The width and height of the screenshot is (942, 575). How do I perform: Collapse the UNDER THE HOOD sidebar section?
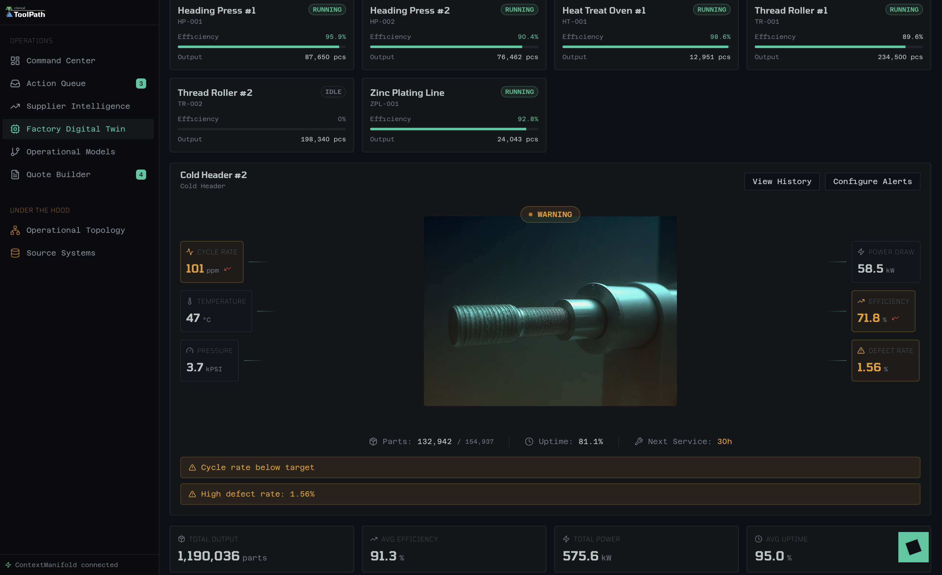(x=40, y=210)
